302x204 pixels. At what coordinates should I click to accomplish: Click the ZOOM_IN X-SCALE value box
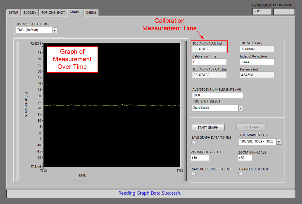(x=245, y=158)
